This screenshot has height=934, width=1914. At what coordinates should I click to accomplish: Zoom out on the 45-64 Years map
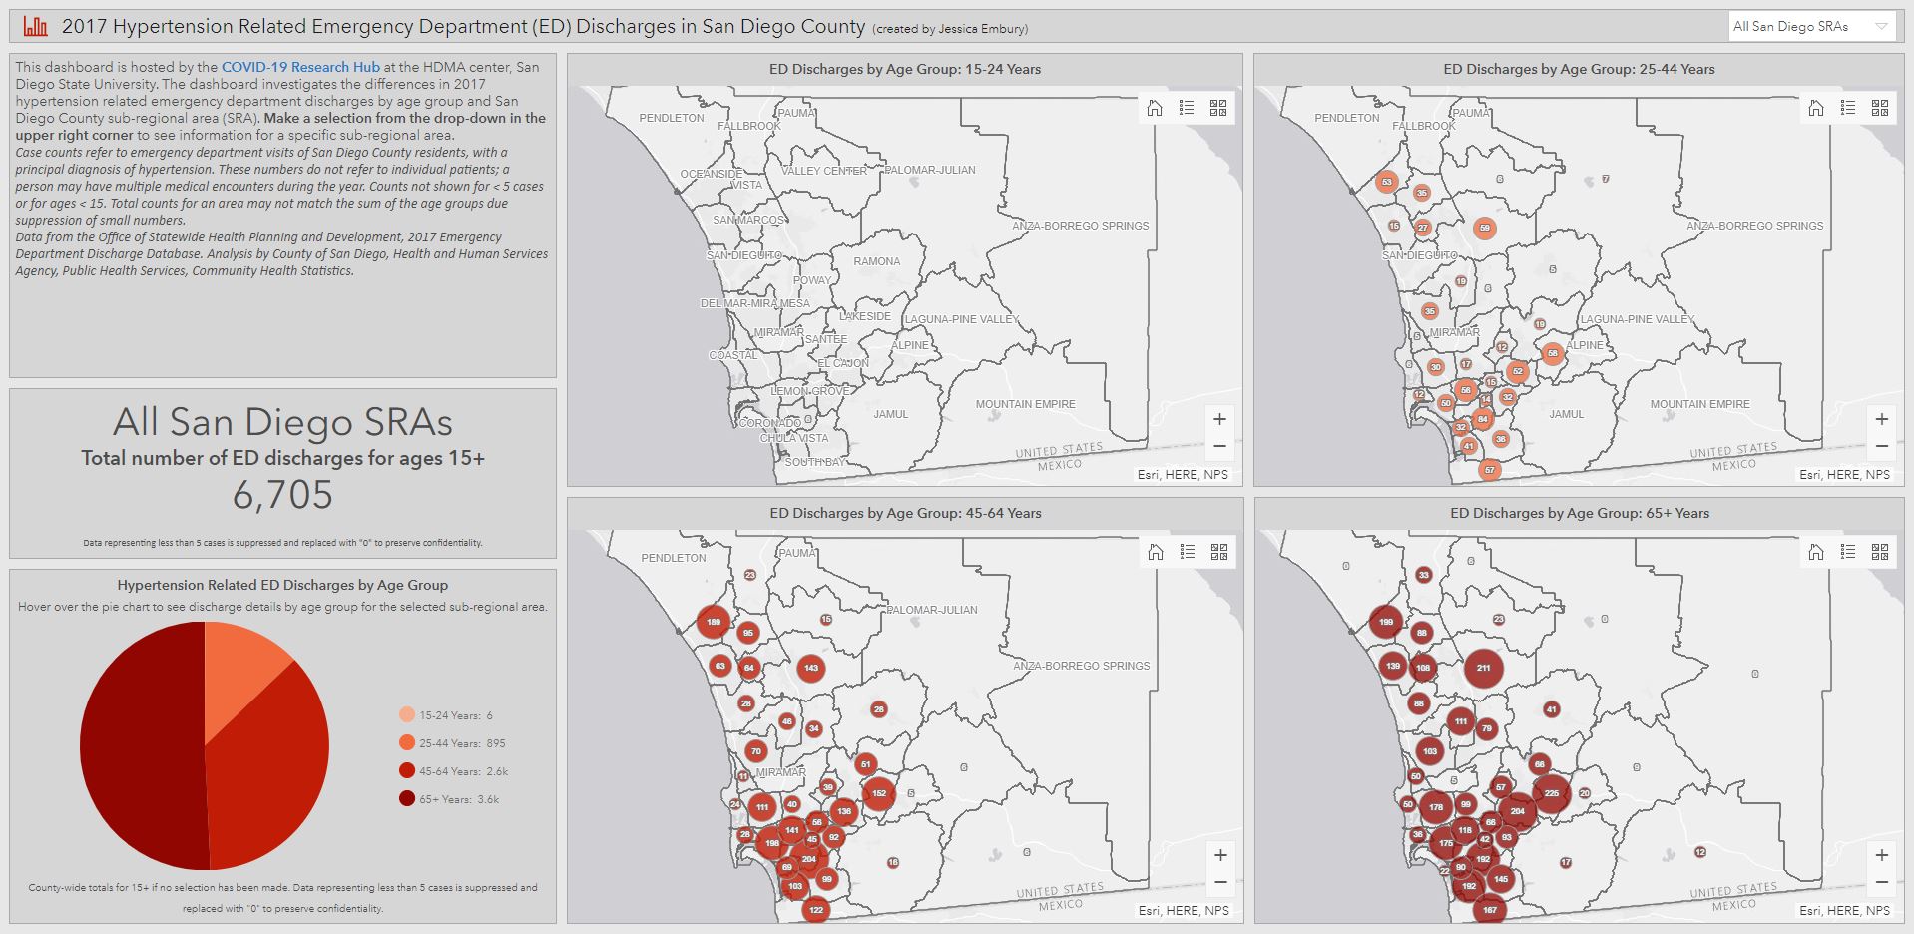[1220, 883]
